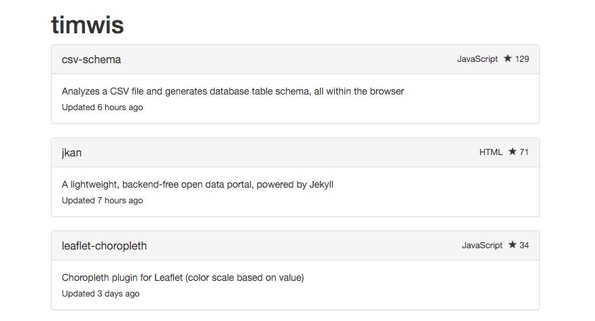Click the csv-schema description about CSV analysis

pos(233,91)
